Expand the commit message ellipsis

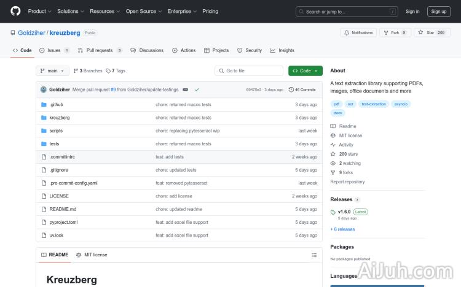point(185,90)
